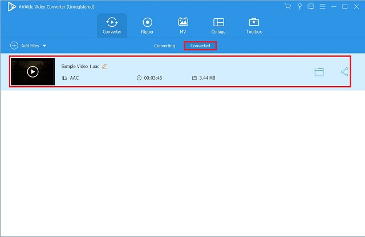Show the Converted list
Viewport: 365px width, 237px height.
pos(200,46)
